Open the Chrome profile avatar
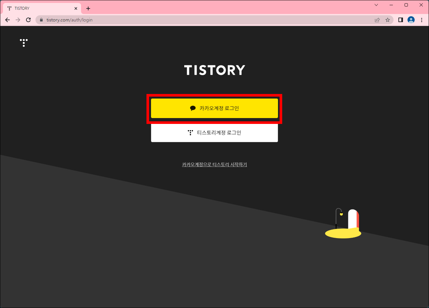 click(x=411, y=20)
